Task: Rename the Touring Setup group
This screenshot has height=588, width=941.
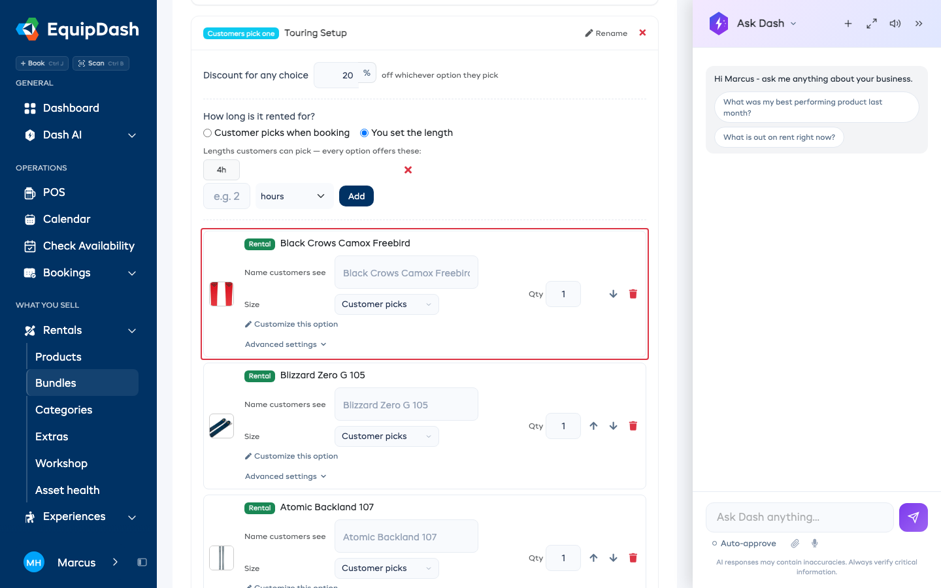Action: coord(606,33)
